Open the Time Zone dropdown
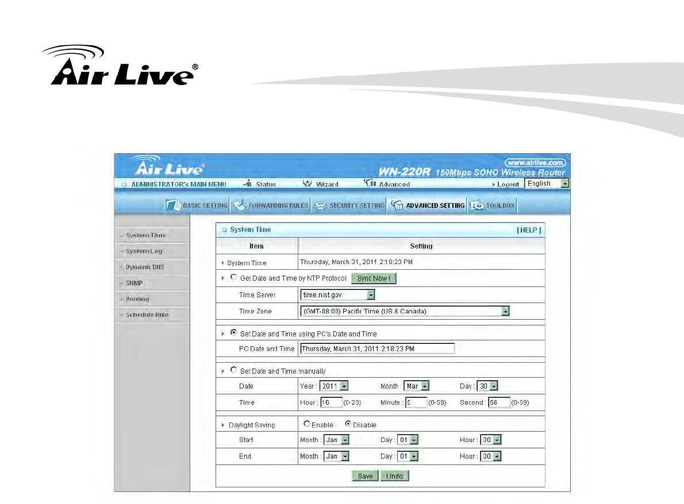 405,311
